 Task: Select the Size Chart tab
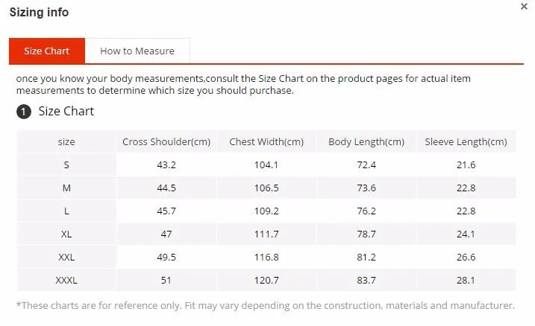click(47, 51)
